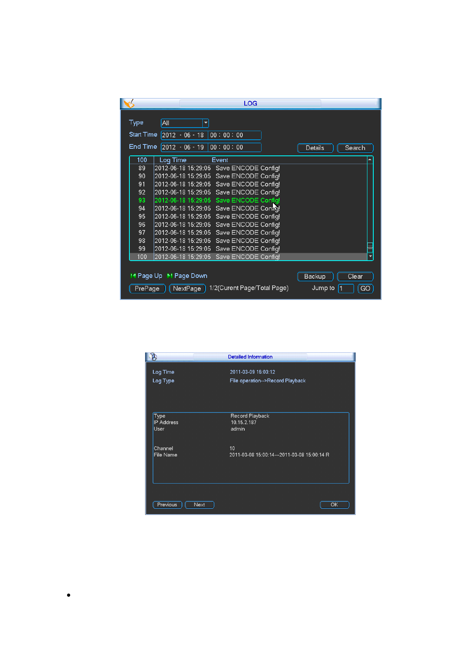Screen dimensions: 467x661
Task: Click the green Page Up icon
Action: [x=133, y=276]
